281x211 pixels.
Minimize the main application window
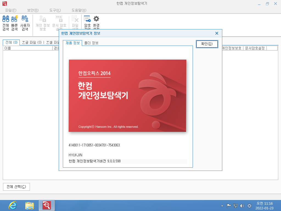pyautogui.click(x=259, y=4)
